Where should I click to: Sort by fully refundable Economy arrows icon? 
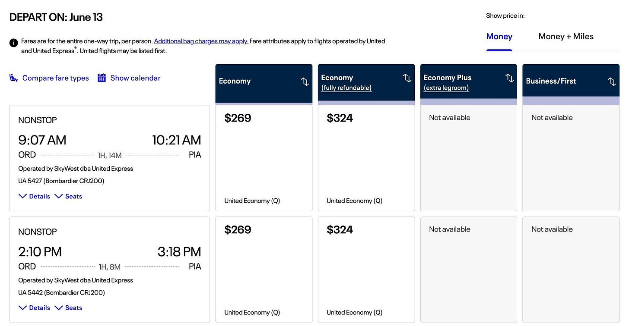[x=407, y=78]
